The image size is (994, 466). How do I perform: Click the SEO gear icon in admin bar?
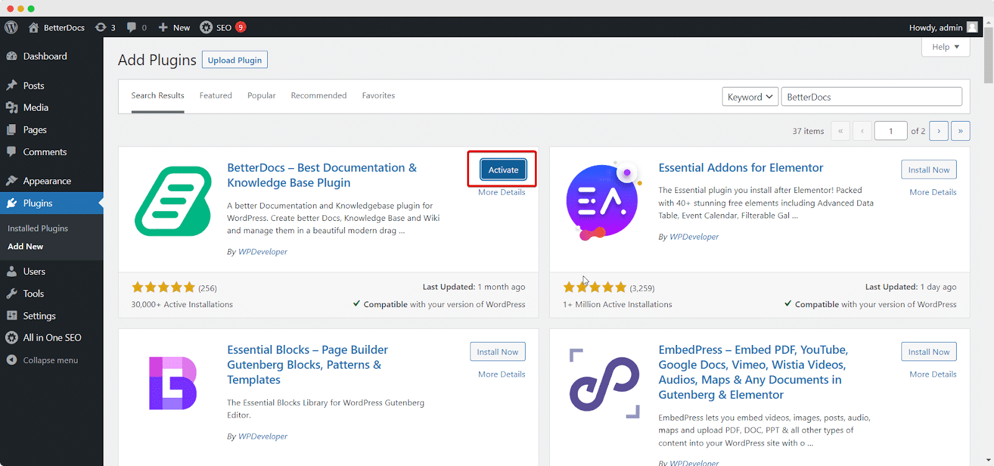point(206,27)
